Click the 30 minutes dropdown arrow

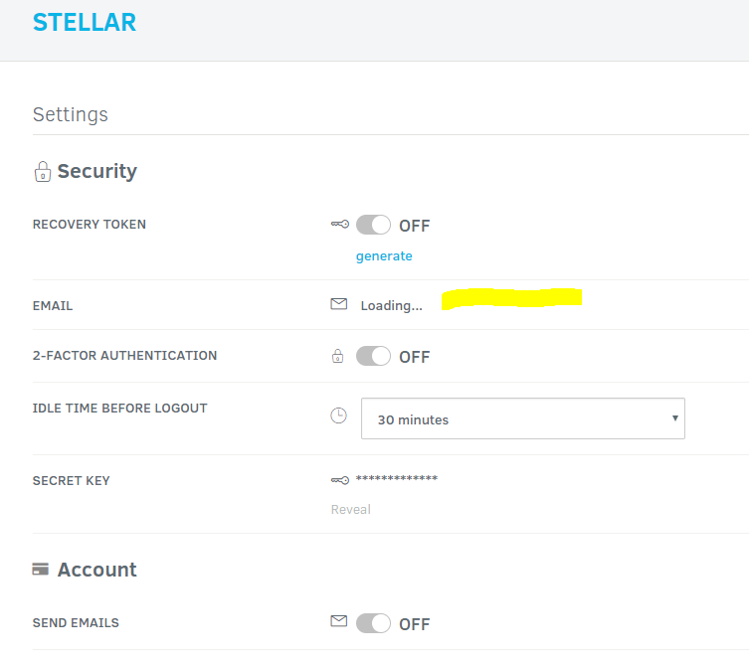click(x=675, y=418)
